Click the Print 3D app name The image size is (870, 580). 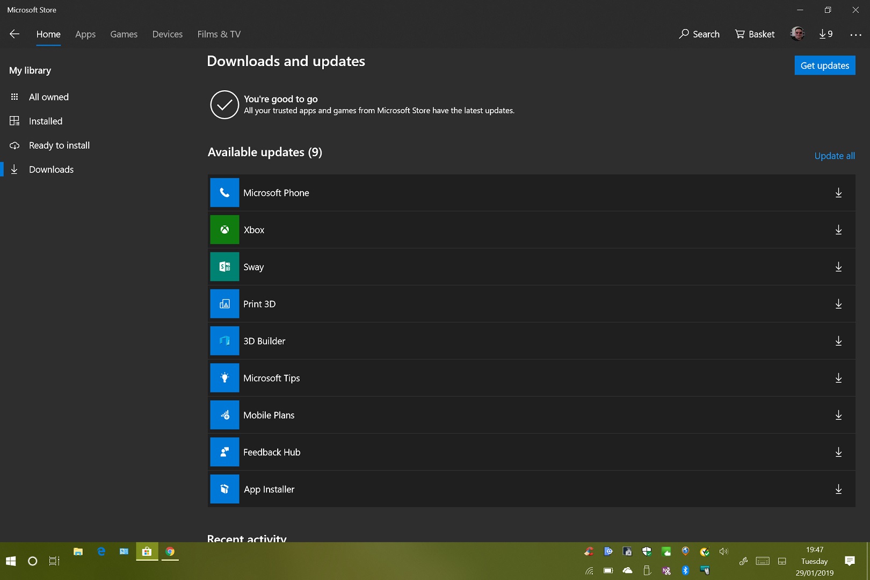(x=259, y=304)
